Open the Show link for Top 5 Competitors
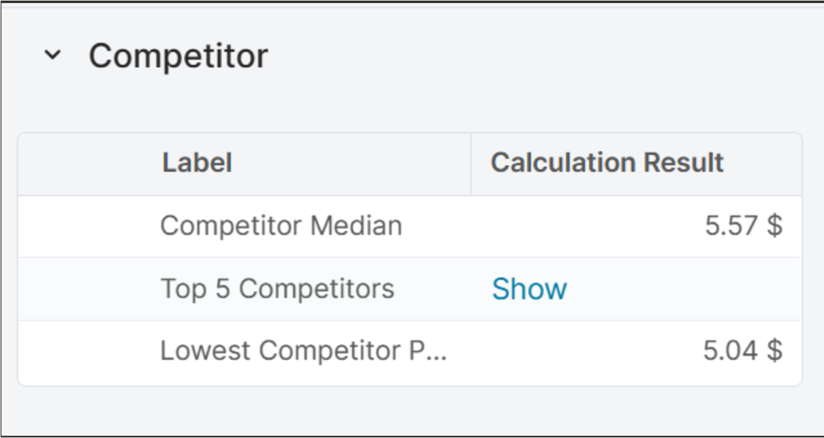 [x=529, y=289]
